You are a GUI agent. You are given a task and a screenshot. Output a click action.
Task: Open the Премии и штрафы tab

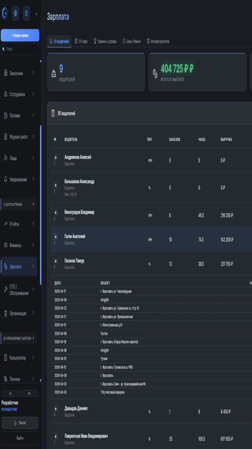coord(105,42)
